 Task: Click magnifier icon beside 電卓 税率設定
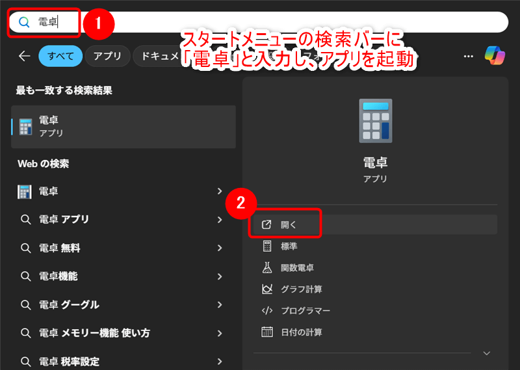(x=25, y=362)
